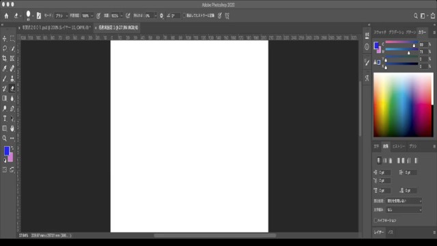
Task: Change the screen mode icon in the toolbox
Action: [12, 169]
